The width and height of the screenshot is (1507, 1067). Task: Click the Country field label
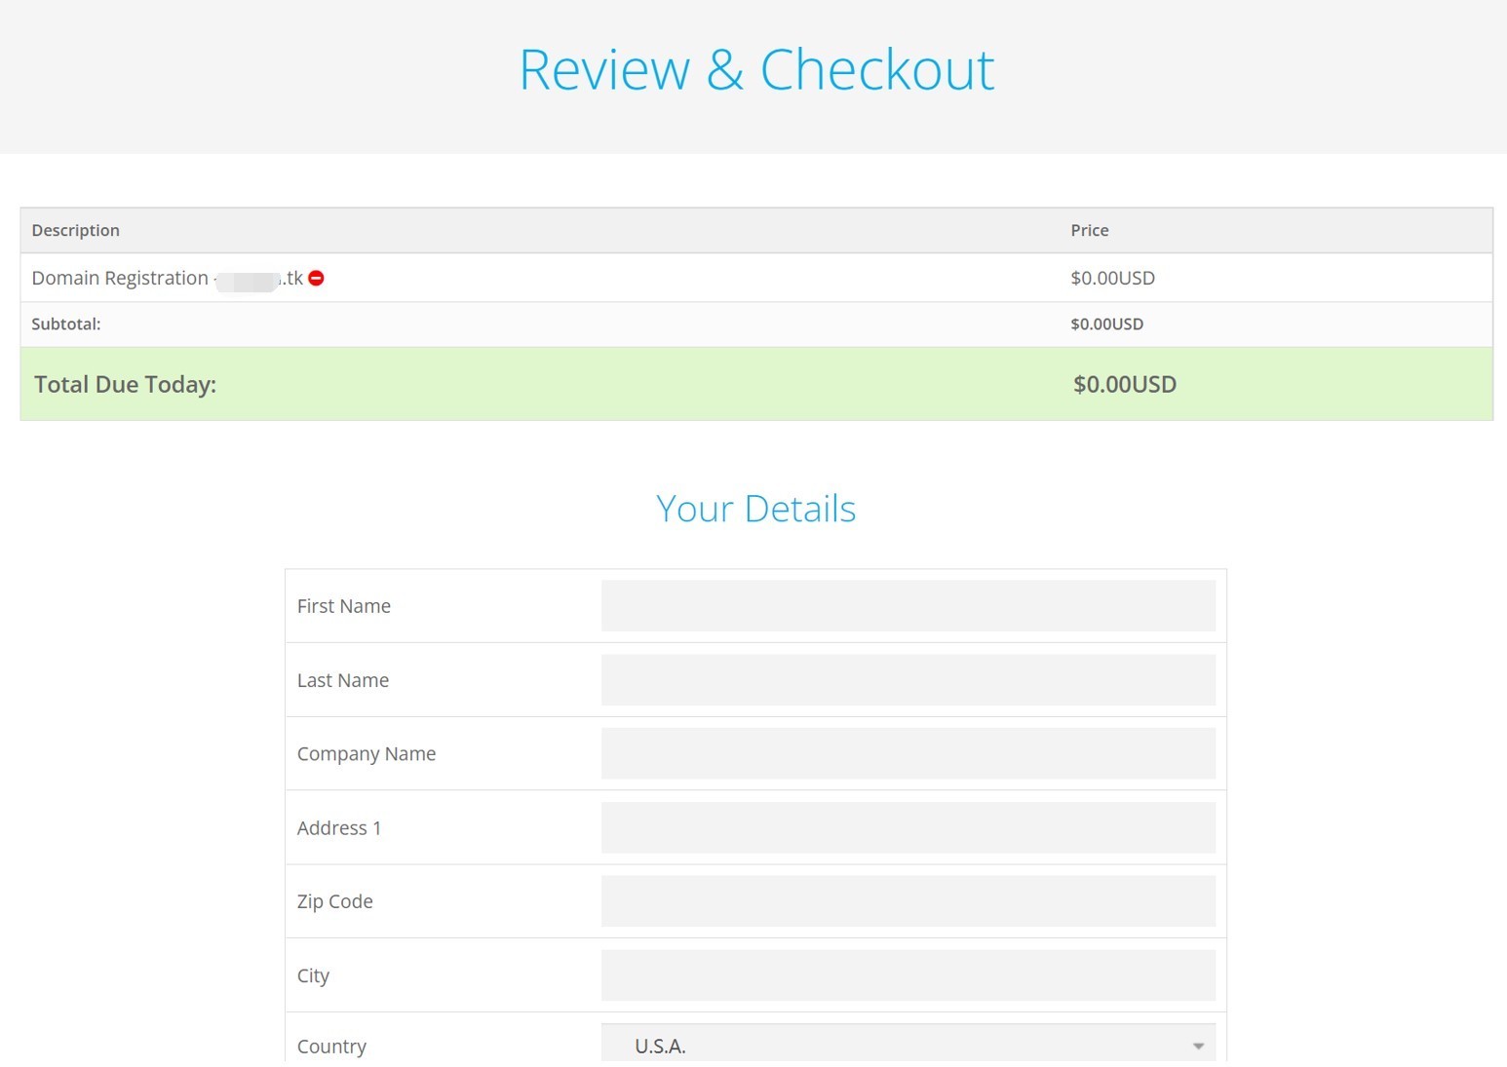point(331,1046)
